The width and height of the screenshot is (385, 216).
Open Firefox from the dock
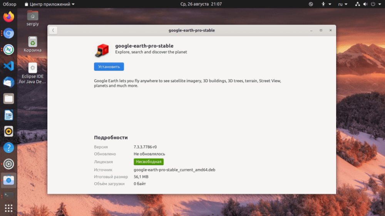(8, 17)
